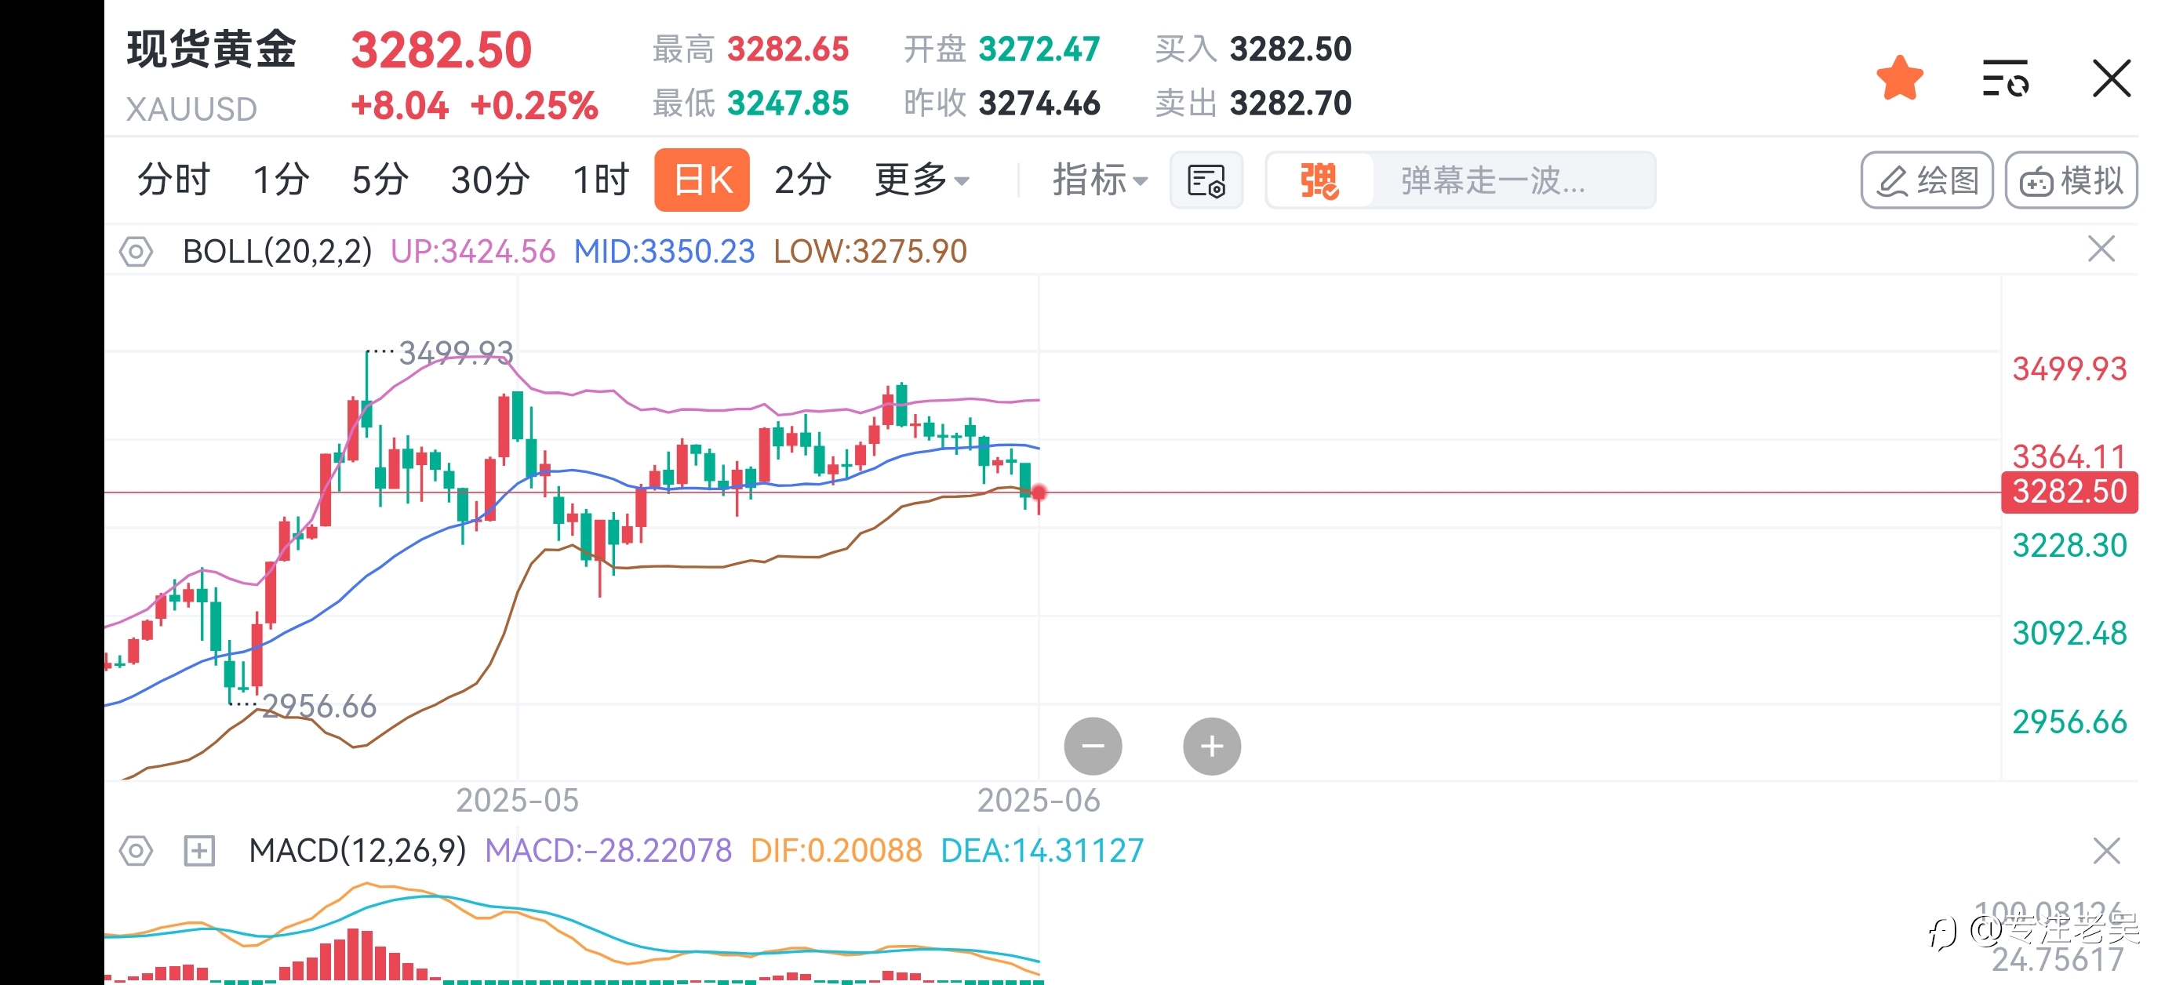Zoom in chart with plus button
The image size is (2165, 985).
(x=1211, y=746)
